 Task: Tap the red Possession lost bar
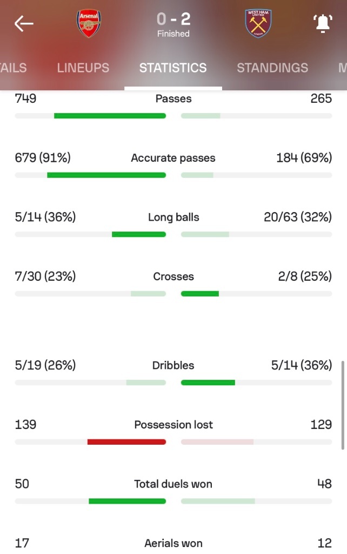[x=126, y=442]
